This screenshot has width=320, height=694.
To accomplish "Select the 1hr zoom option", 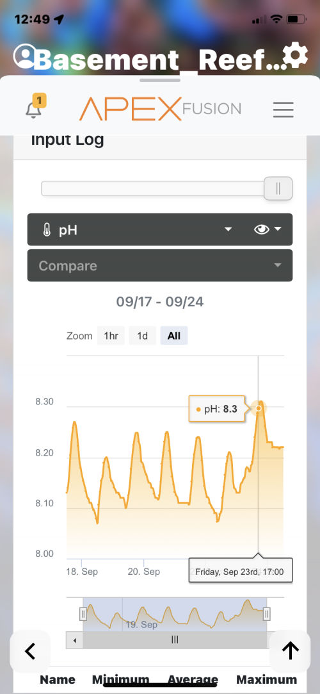I will [111, 336].
